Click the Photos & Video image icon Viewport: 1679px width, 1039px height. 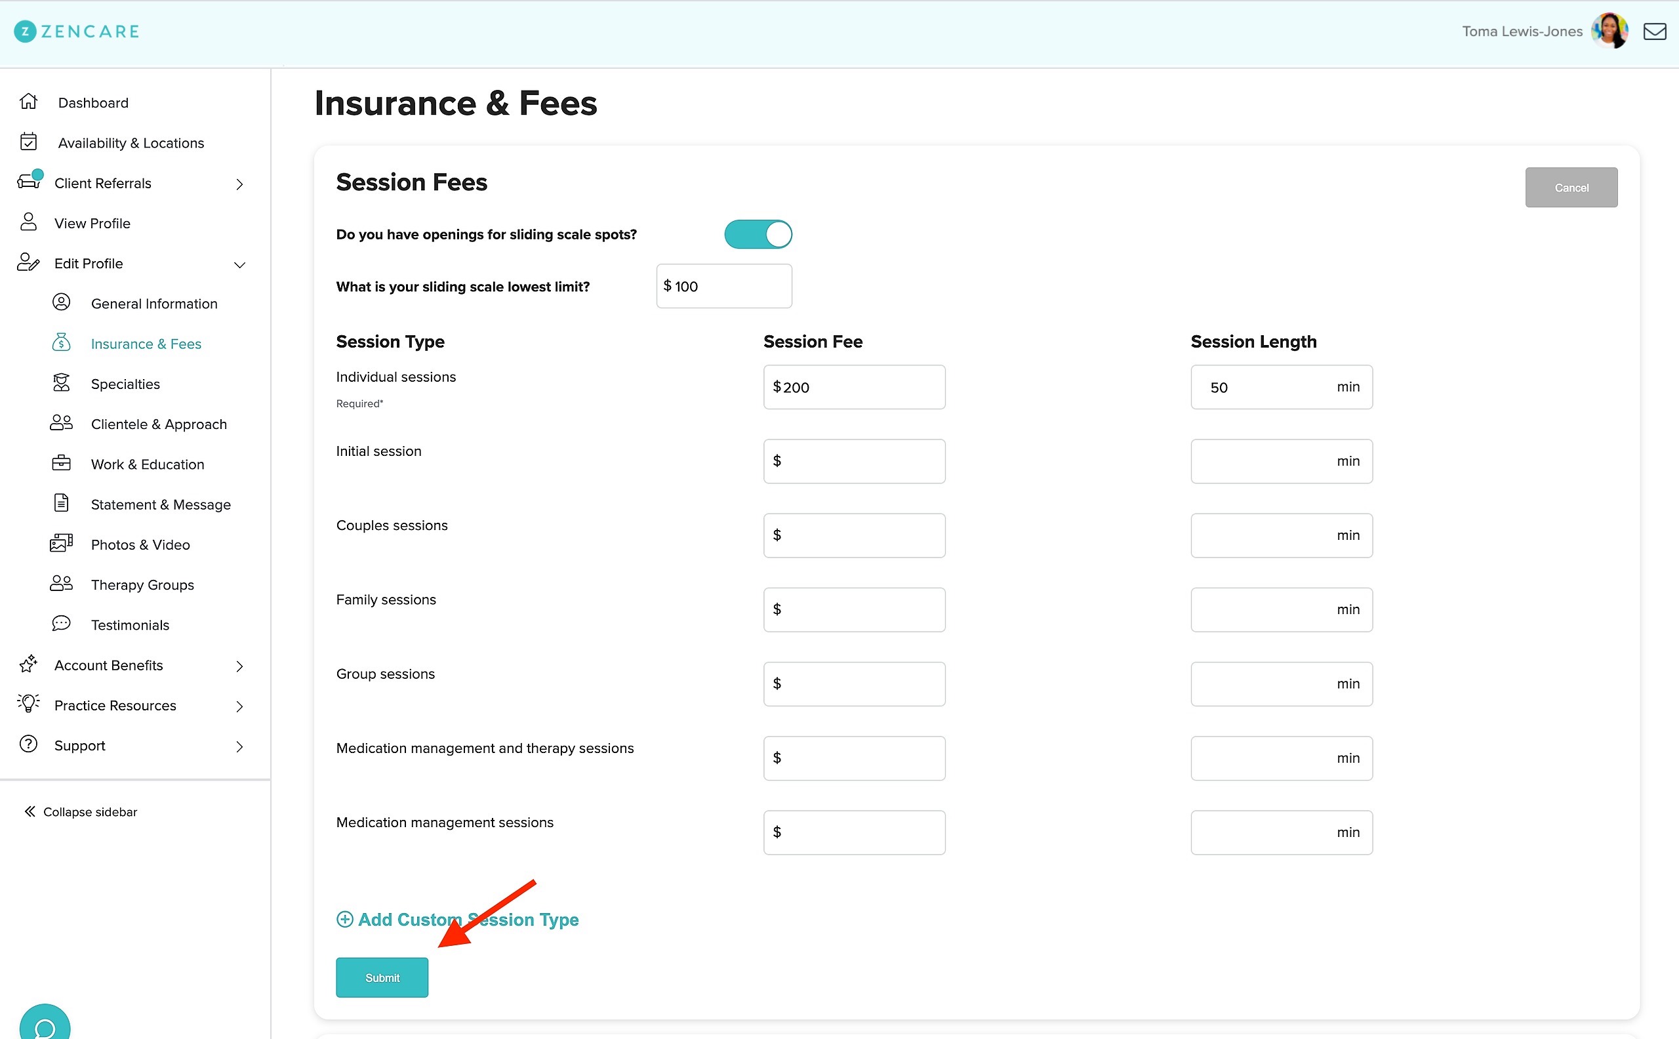click(x=61, y=543)
